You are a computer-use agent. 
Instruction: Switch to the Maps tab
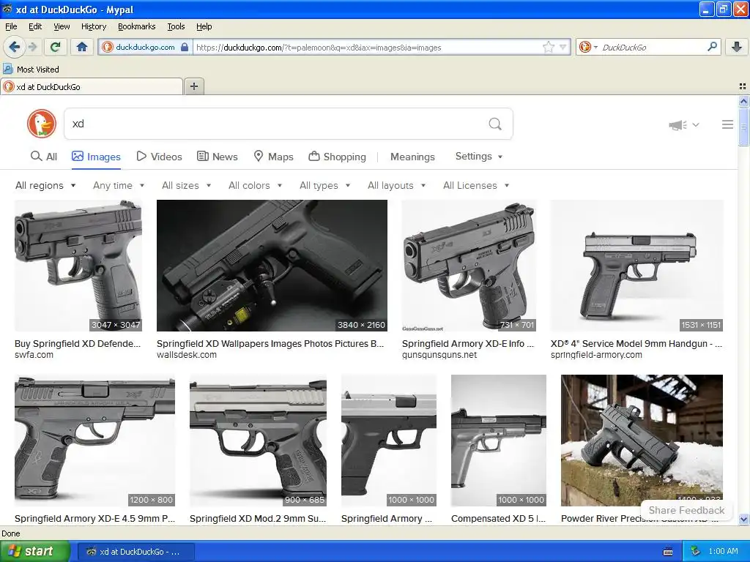pos(273,157)
